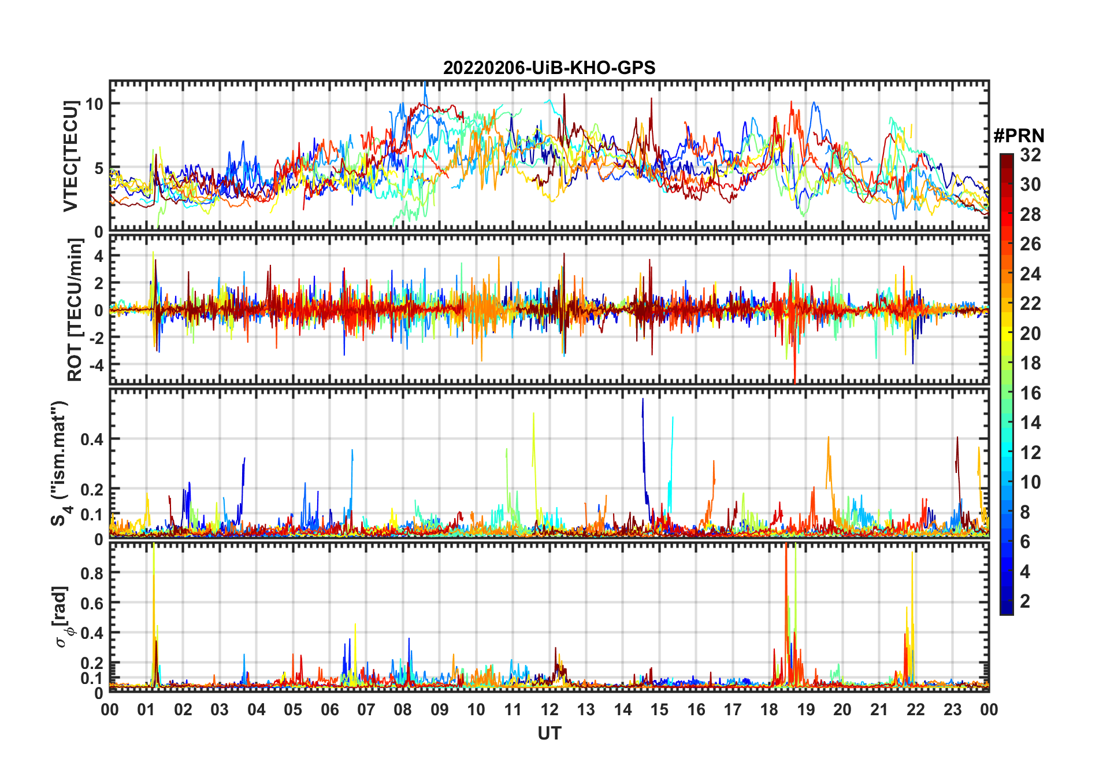
Task: Click x-axis tick label 22
Action: tap(916, 709)
